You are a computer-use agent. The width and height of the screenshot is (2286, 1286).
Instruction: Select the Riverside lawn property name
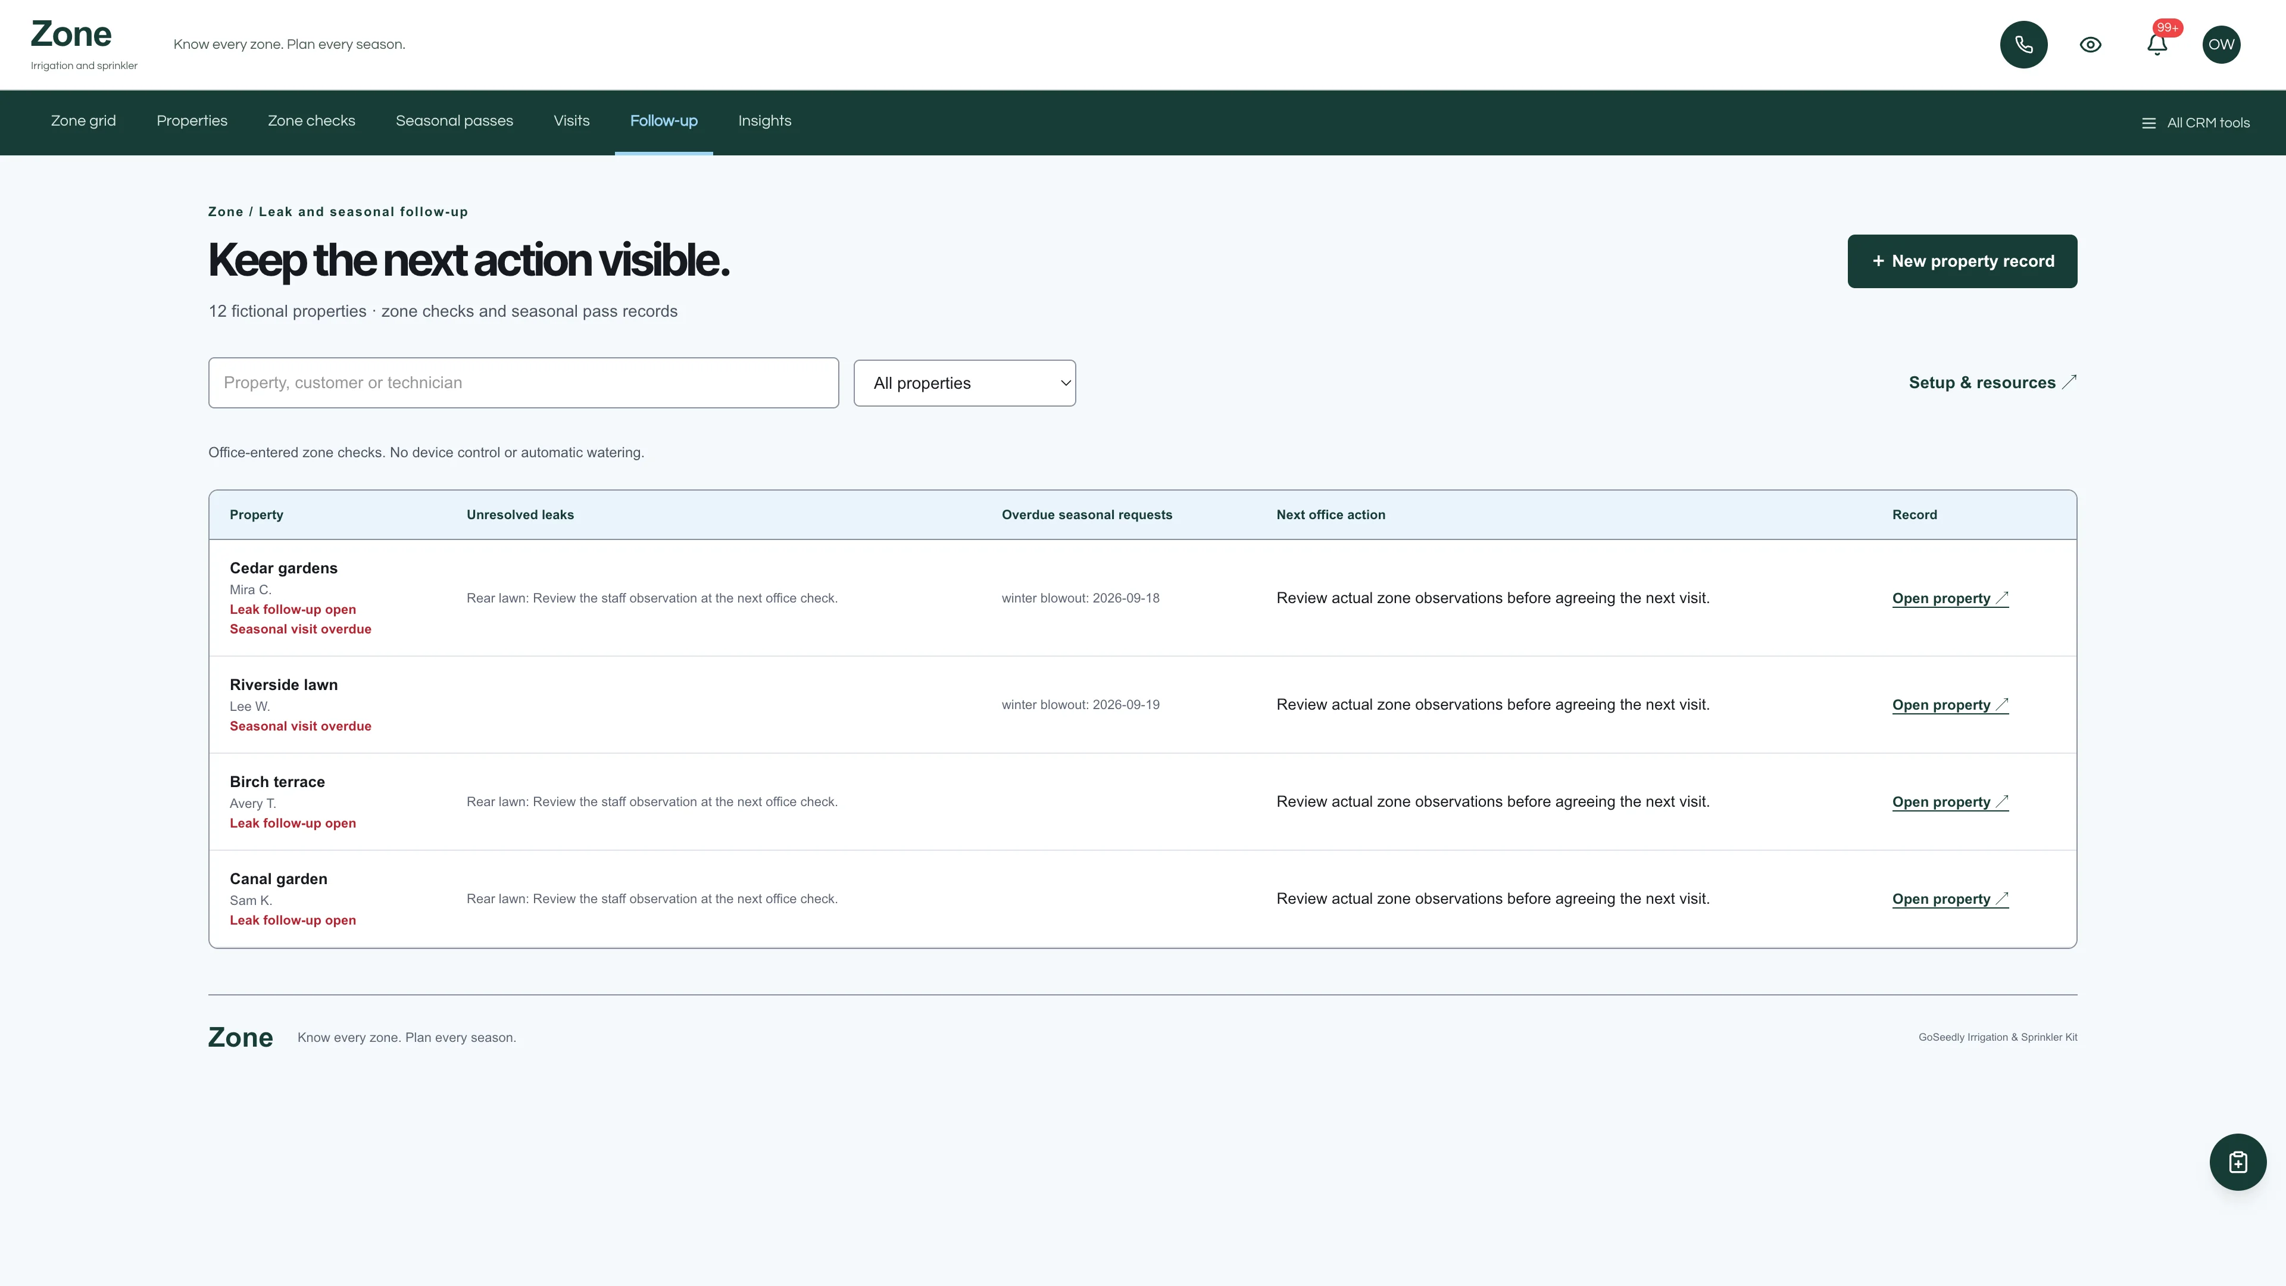[x=283, y=684]
